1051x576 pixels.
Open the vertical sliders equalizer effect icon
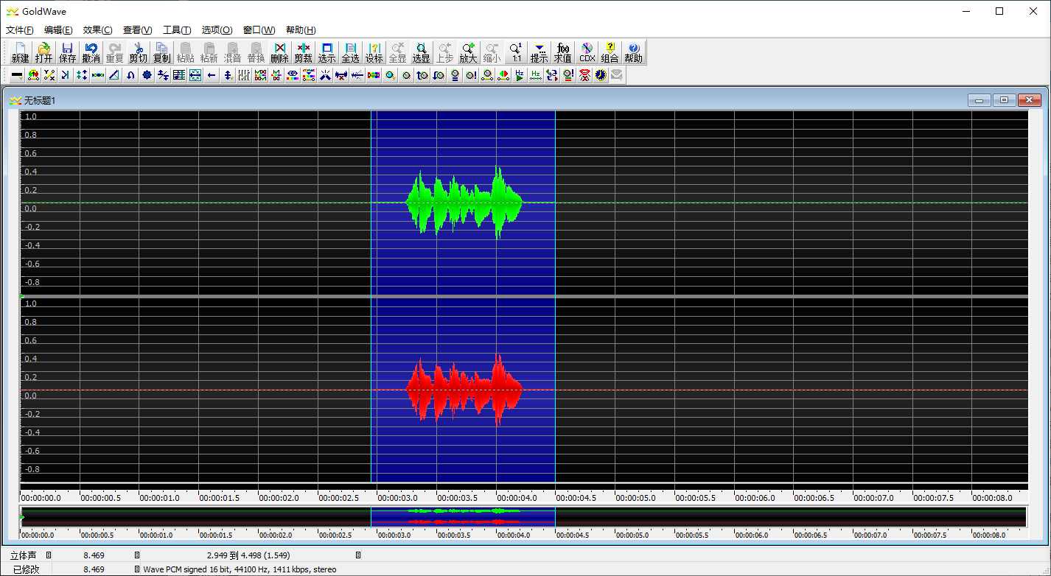tap(244, 75)
